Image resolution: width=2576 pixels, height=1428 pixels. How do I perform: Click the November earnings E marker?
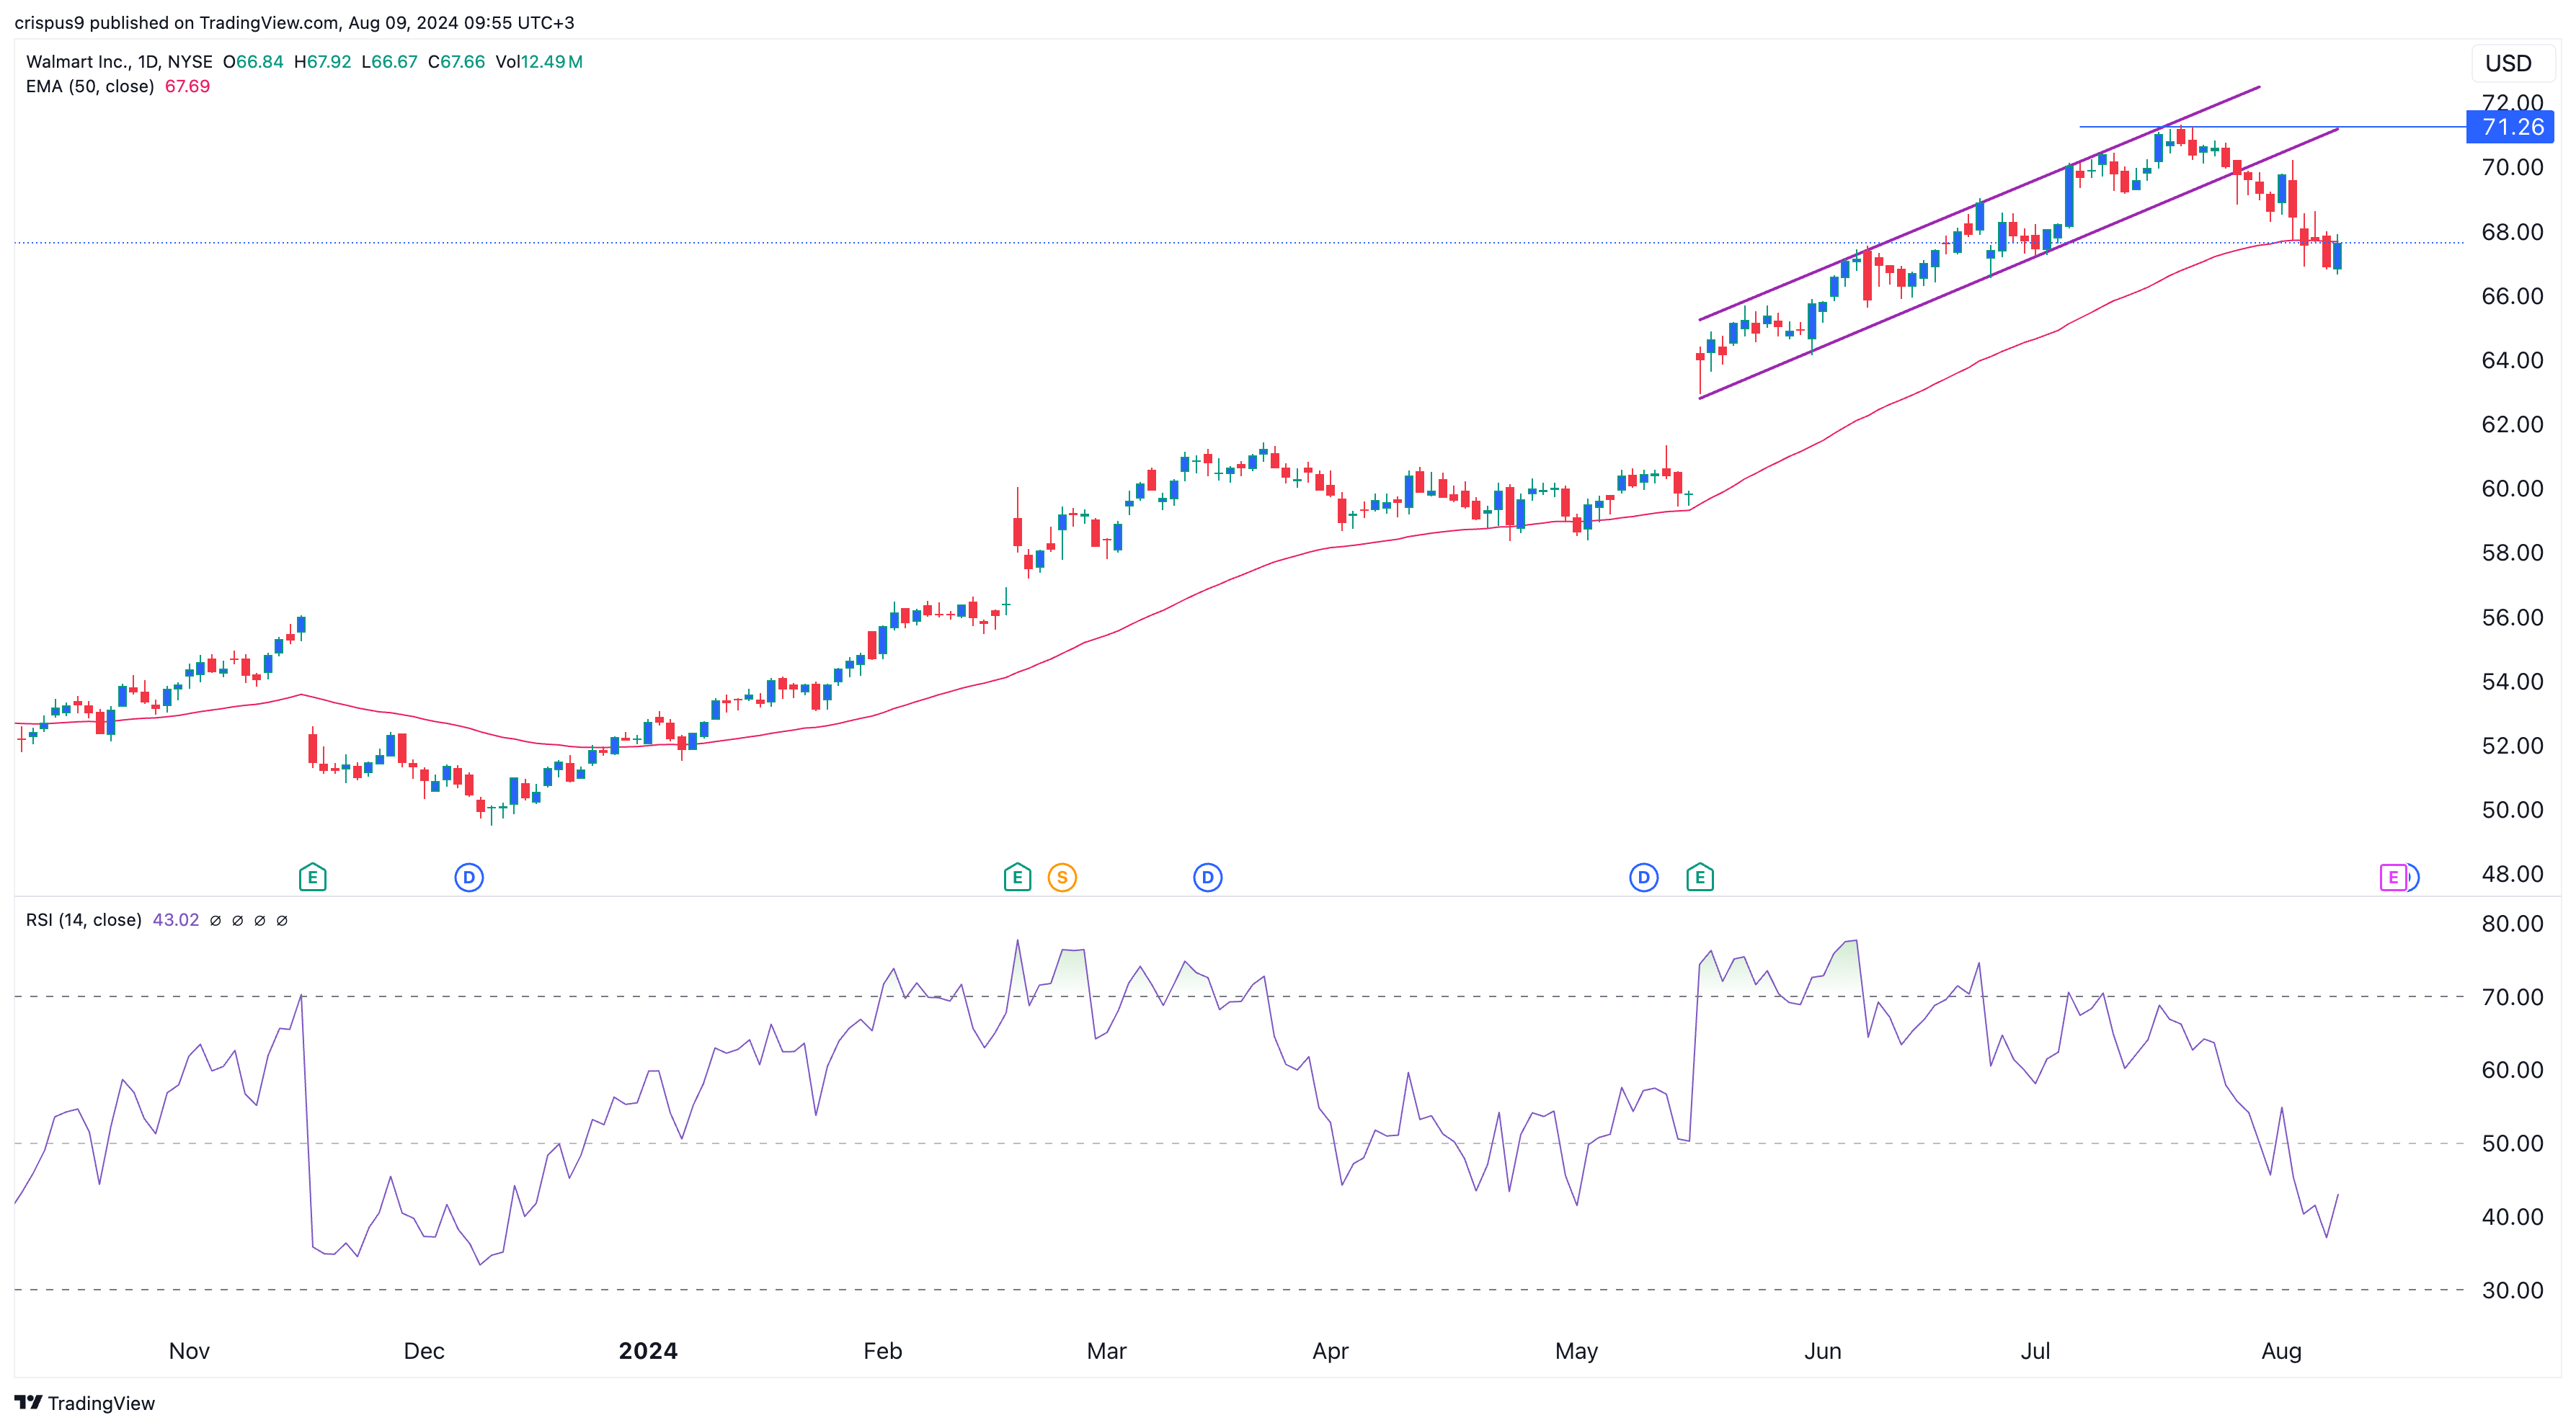312,878
